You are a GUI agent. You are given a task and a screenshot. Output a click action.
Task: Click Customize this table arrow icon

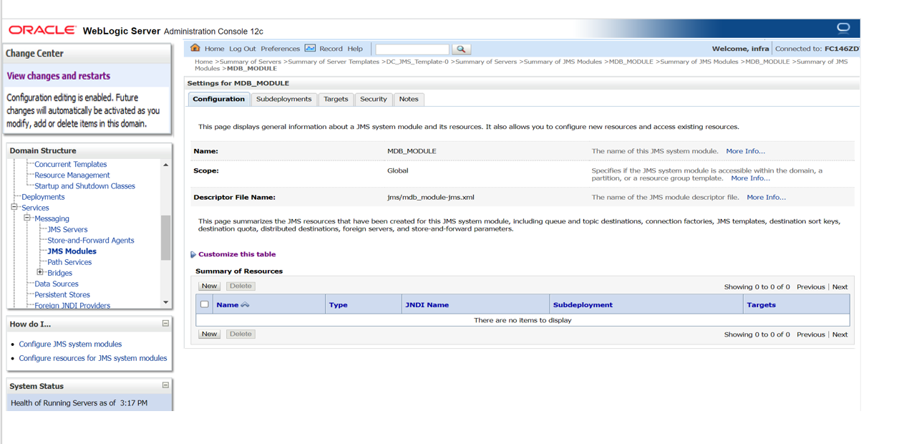[x=193, y=254]
